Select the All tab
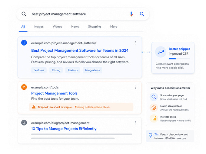The width and height of the screenshot is (206, 154). (23, 27)
